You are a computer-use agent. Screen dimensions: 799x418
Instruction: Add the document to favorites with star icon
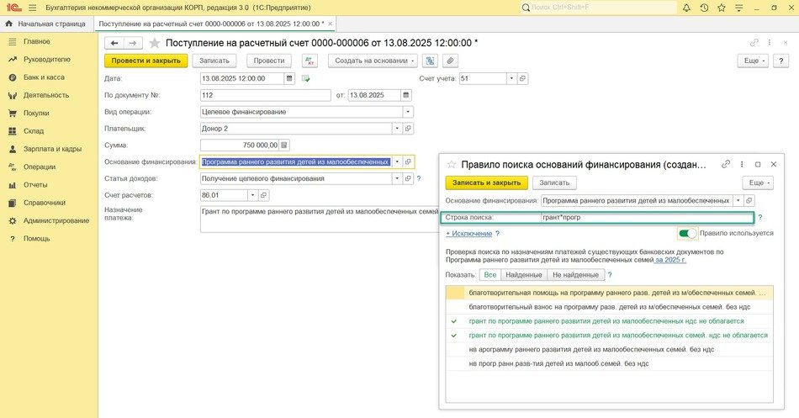click(x=154, y=42)
